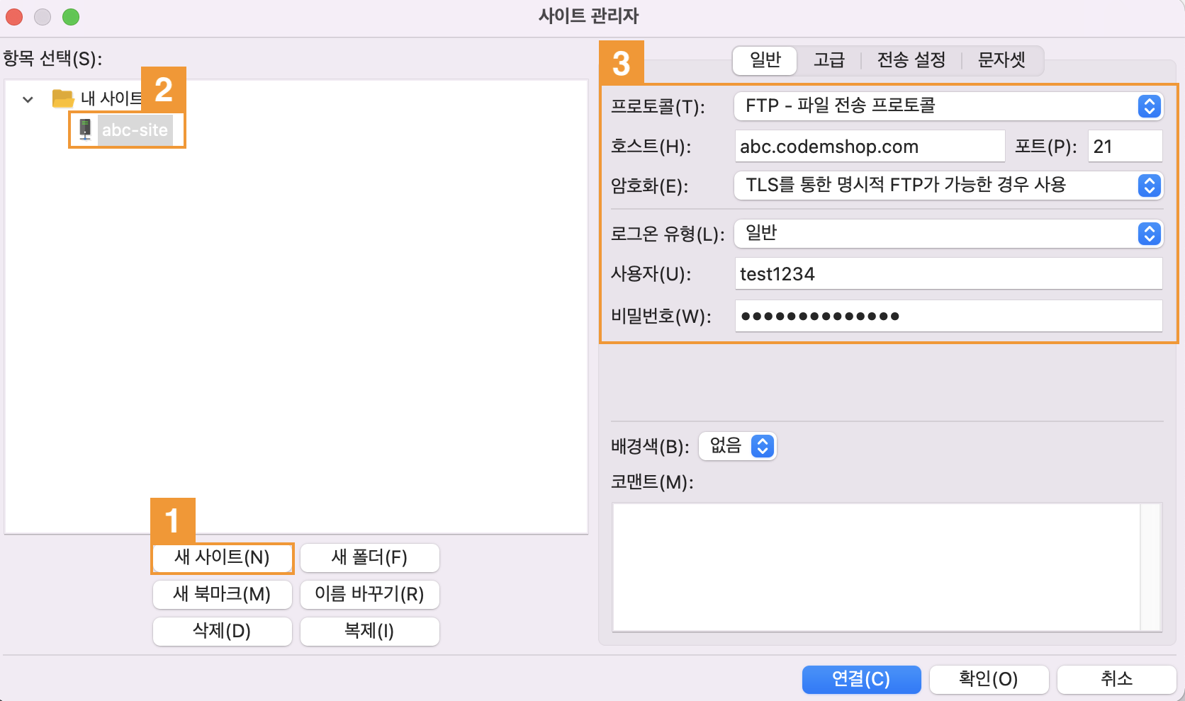Focus the 비밀번호 password field
The height and width of the screenshot is (701, 1185).
948,317
